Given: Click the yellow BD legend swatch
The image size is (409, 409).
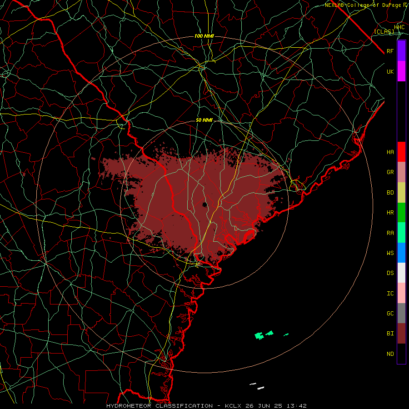Looking at the screenshot, I should 401,193.
